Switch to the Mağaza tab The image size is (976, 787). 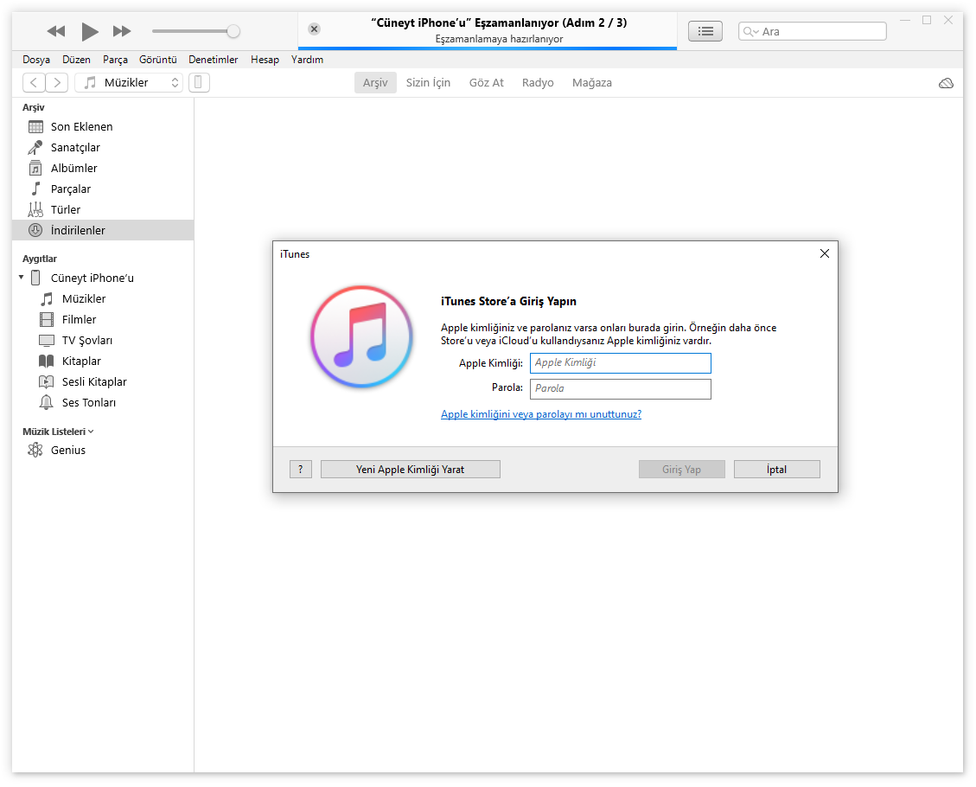pyautogui.click(x=591, y=83)
